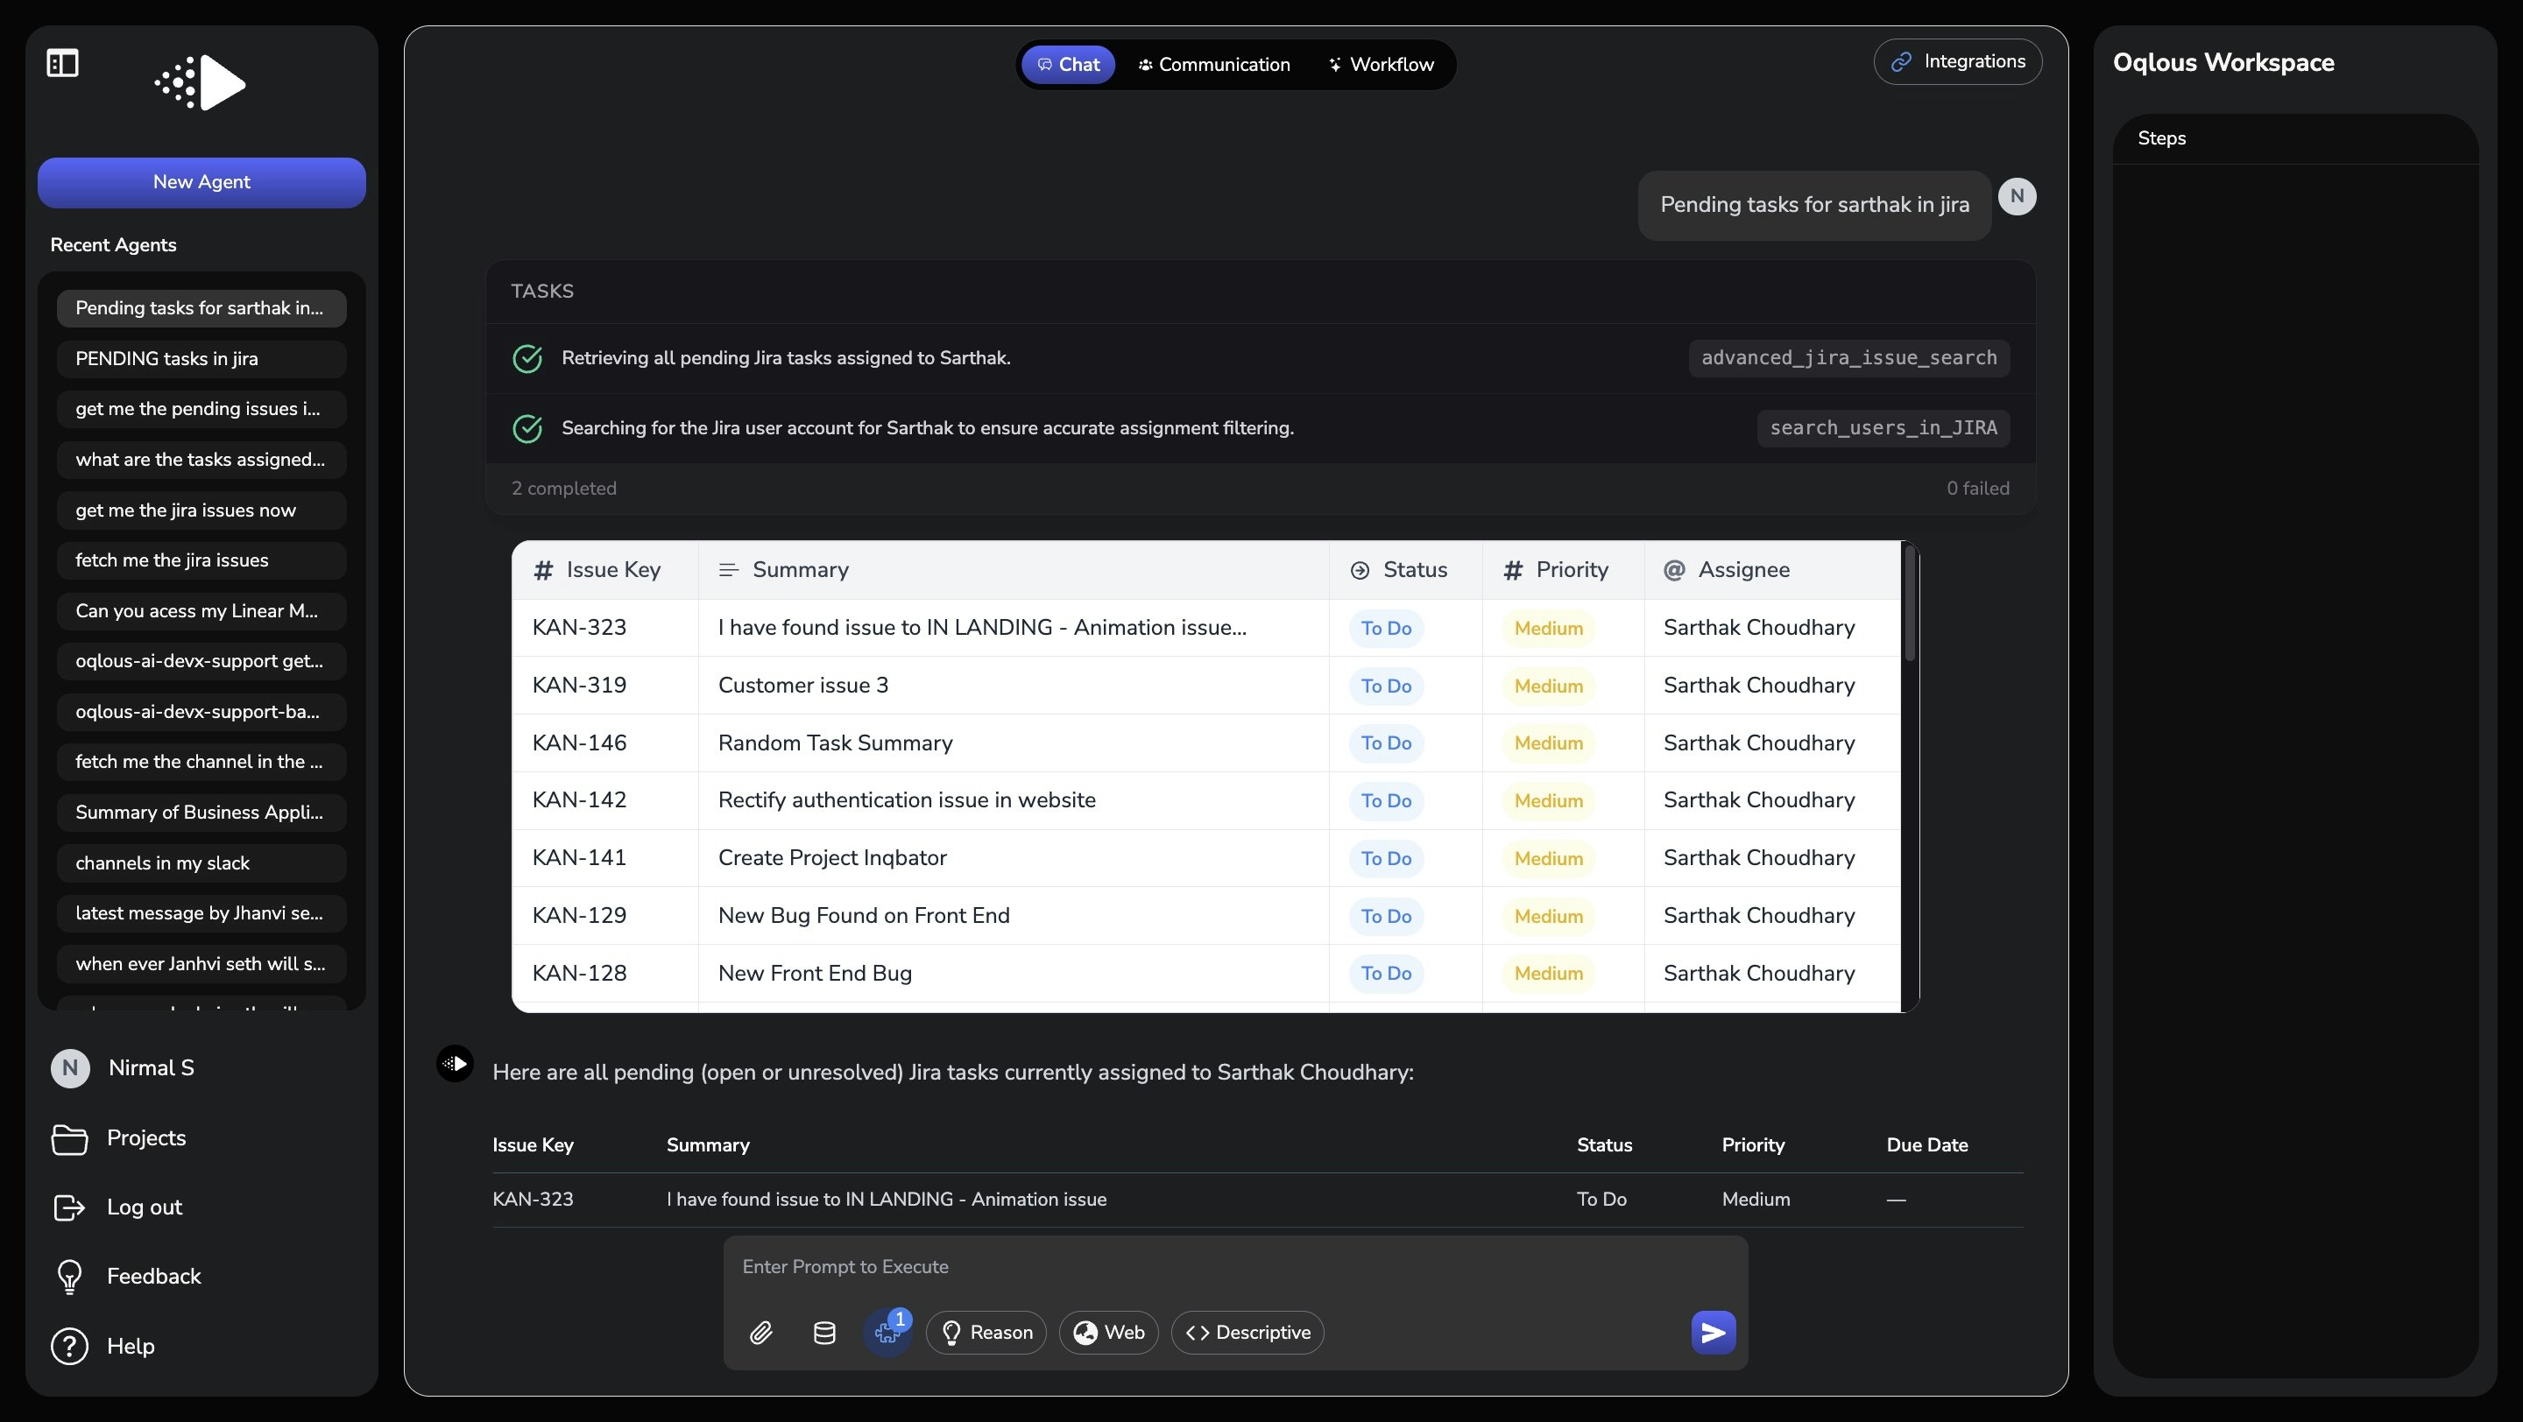The height and width of the screenshot is (1422, 2523).
Task: Click the Log out door icon
Action: pyautogui.click(x=68, y=1207)
